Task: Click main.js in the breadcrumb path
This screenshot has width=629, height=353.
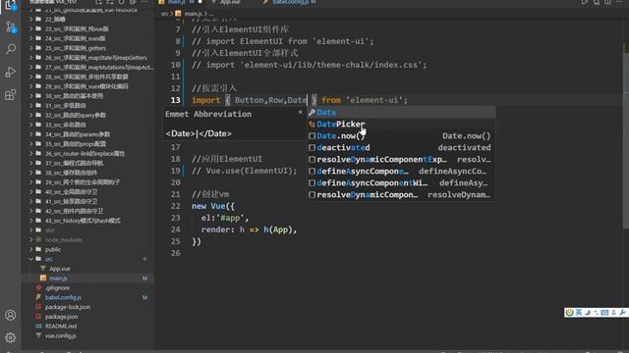Action: click(x=194, y=14)
